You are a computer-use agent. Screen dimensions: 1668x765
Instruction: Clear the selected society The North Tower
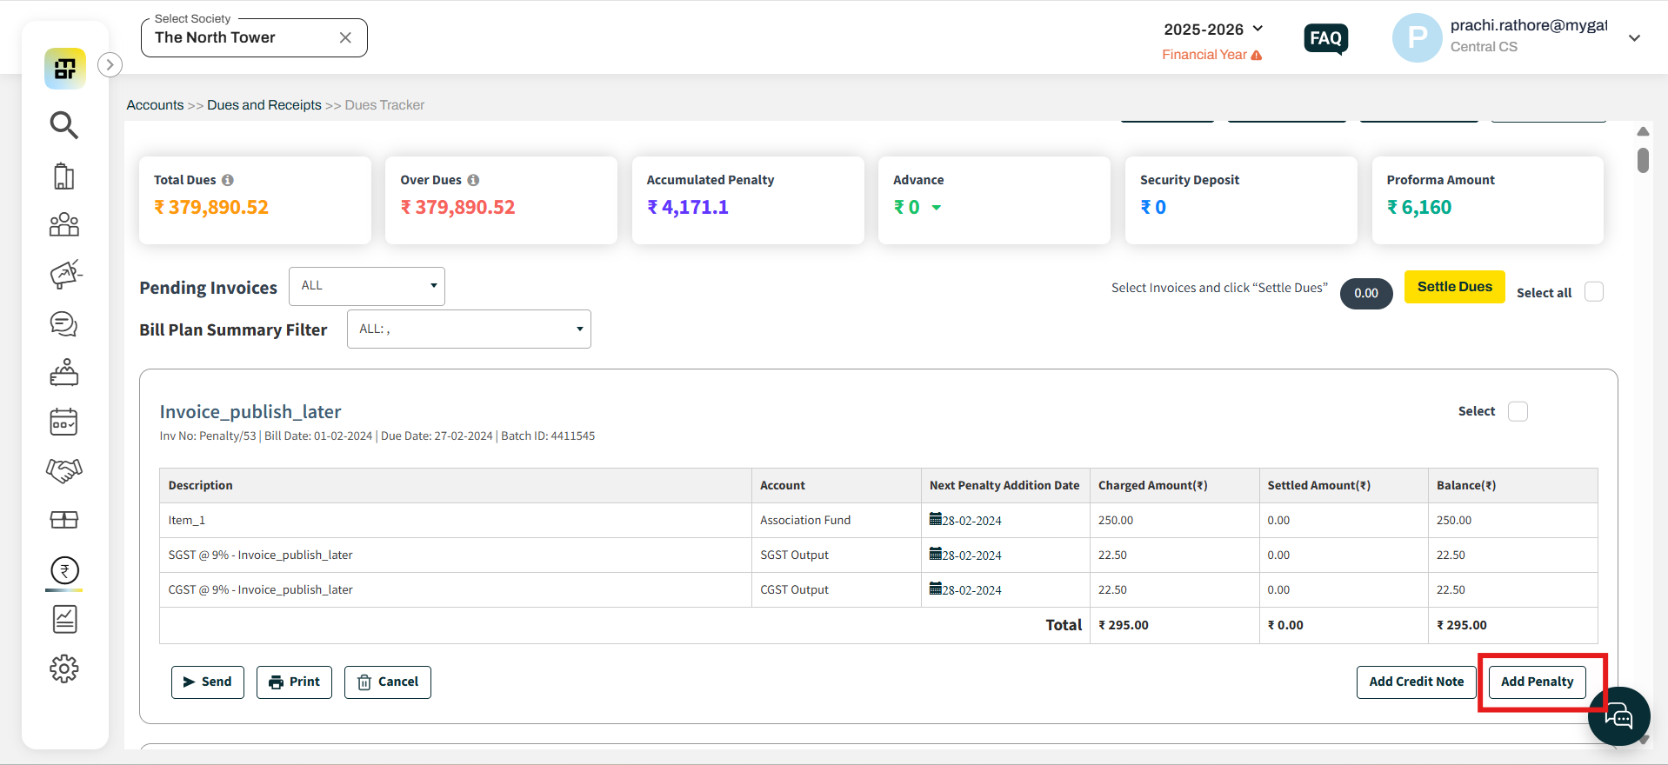tap(345, 37)
